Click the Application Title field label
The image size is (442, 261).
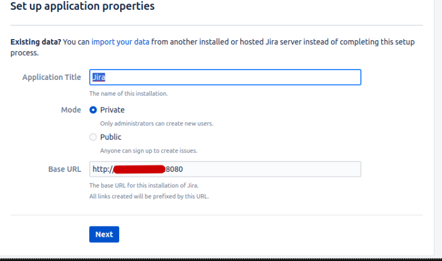coord(52,77)
